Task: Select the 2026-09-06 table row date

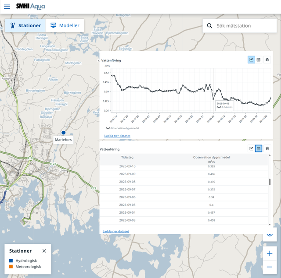Action: tap(127, 197)
